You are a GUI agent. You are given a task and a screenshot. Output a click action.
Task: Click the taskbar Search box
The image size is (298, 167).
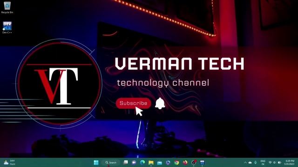[x=111, y=162]
